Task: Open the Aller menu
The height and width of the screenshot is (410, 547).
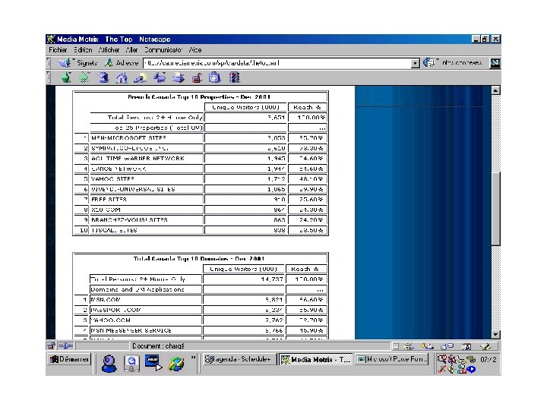Action: coord(131,50)
